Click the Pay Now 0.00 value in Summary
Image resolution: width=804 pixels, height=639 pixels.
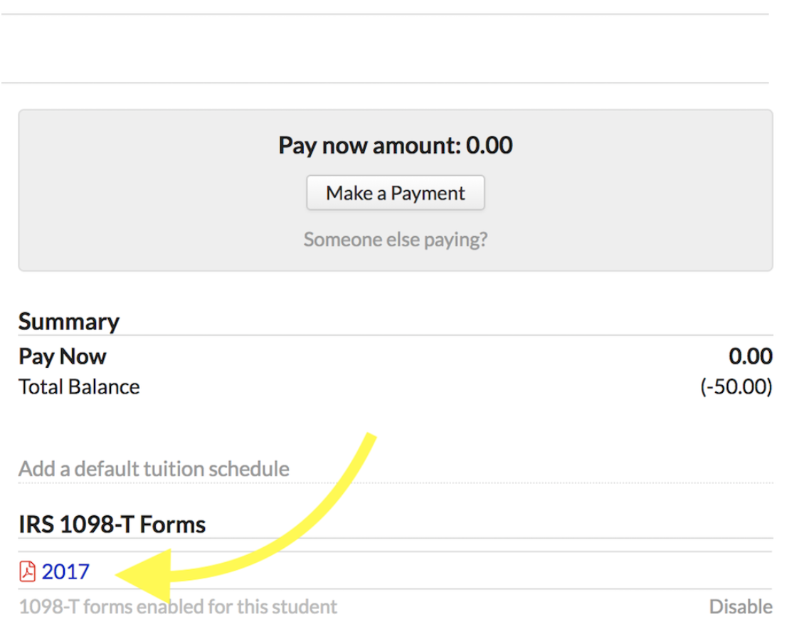tap(750, 356)
